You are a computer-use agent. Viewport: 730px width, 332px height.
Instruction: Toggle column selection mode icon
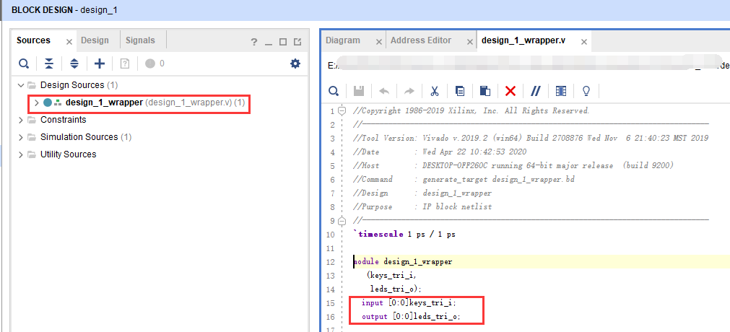[561, 91]
